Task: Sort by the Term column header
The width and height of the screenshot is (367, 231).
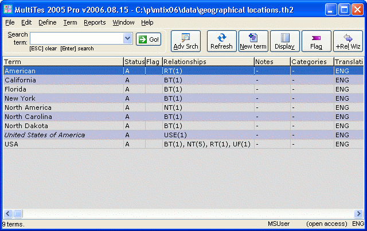Action: pyautogui.click(x=63, y=62)
